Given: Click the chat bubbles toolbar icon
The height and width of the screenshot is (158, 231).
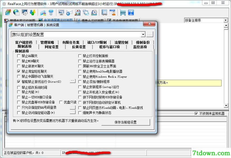Looking at the screenshot, I should 86,12.
